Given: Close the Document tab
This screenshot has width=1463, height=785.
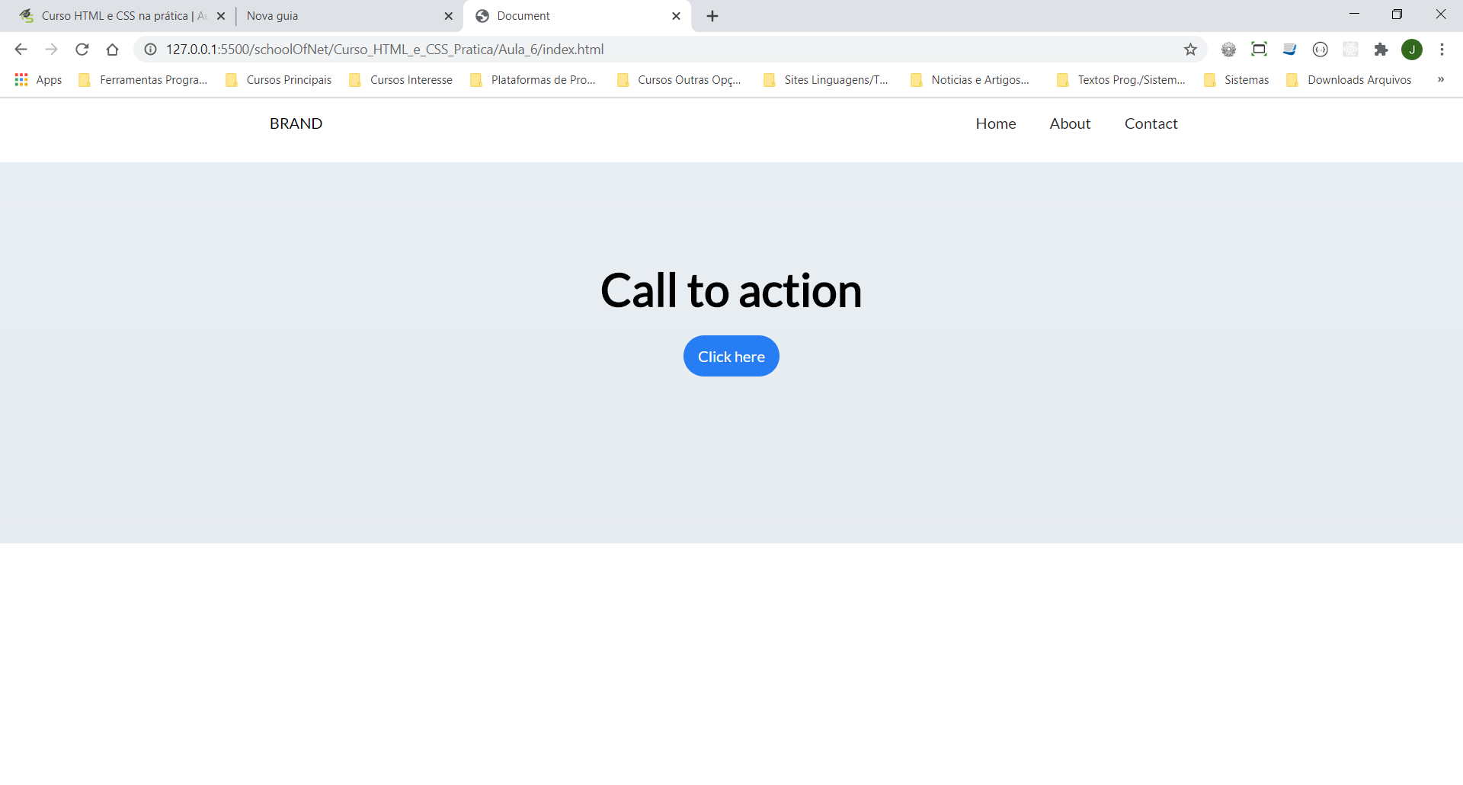Looking at the screenshot, I should click(x=676, y=16).
